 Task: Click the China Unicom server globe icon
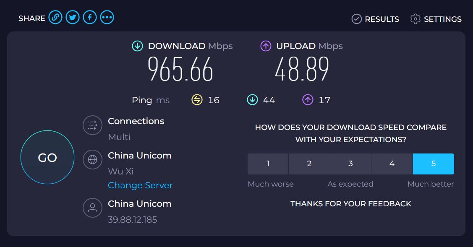pos(93,159)
